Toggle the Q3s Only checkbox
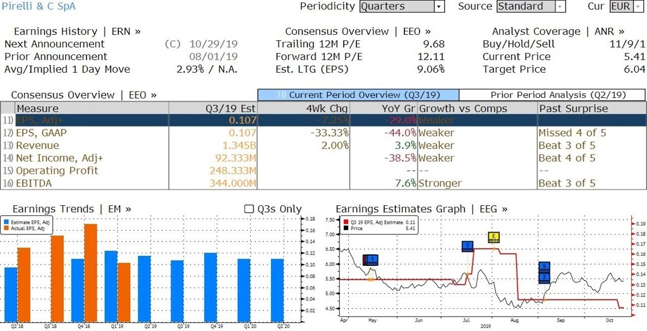The width and height of the screenshot is (647, 331). pyautogui.click(x=249, y=209)
